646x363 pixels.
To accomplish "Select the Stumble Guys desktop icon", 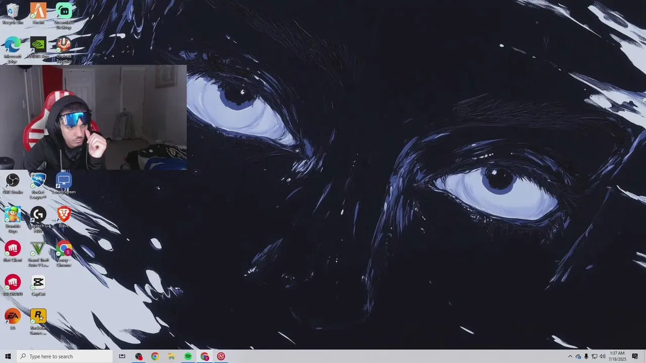I will coord(13,220).
